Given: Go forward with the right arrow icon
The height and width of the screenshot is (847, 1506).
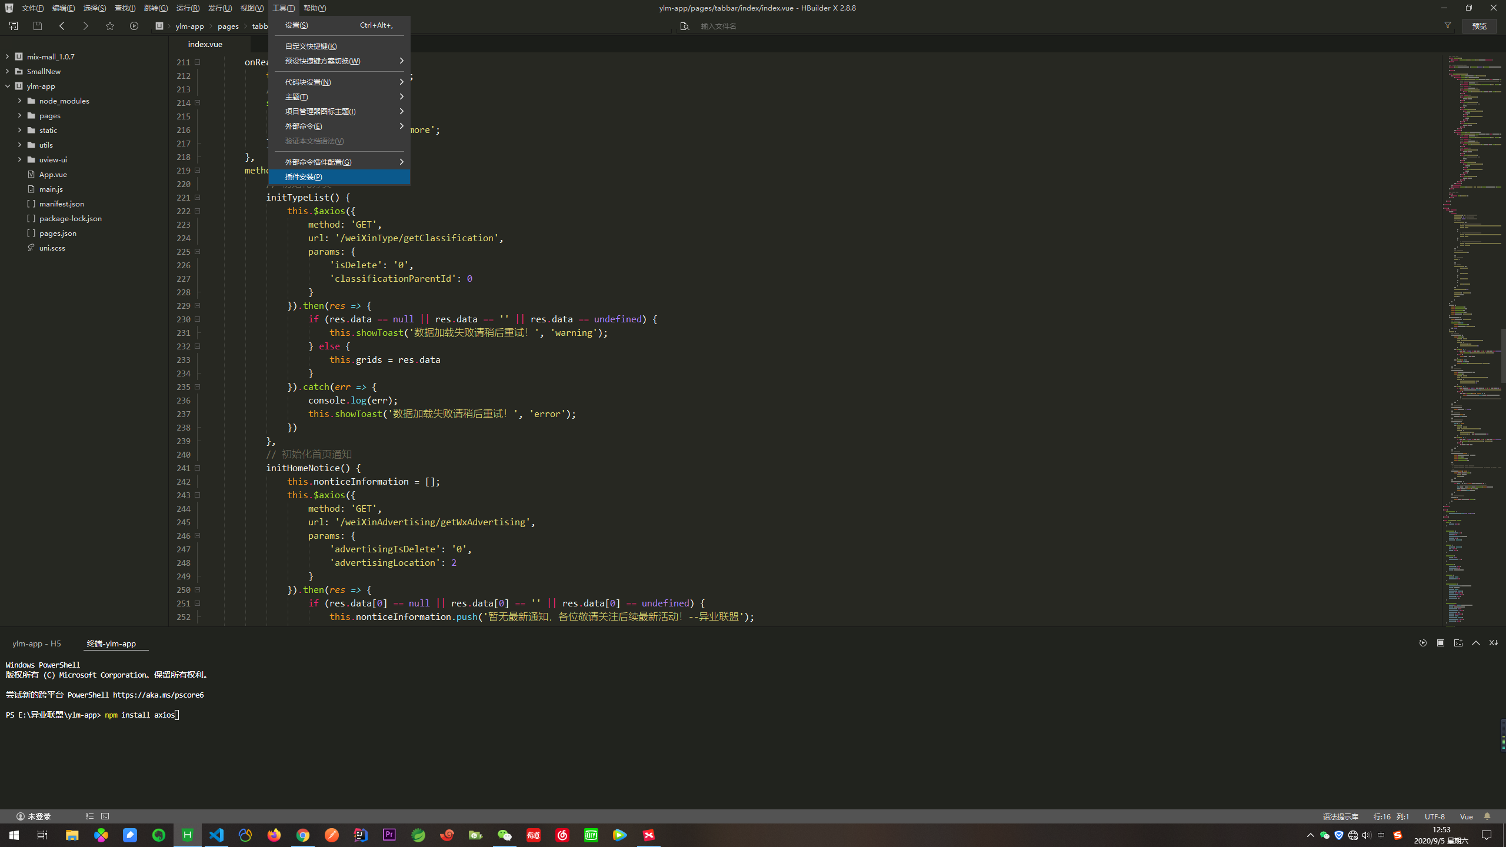Looking at the screenshot, I should pos(86,26).
